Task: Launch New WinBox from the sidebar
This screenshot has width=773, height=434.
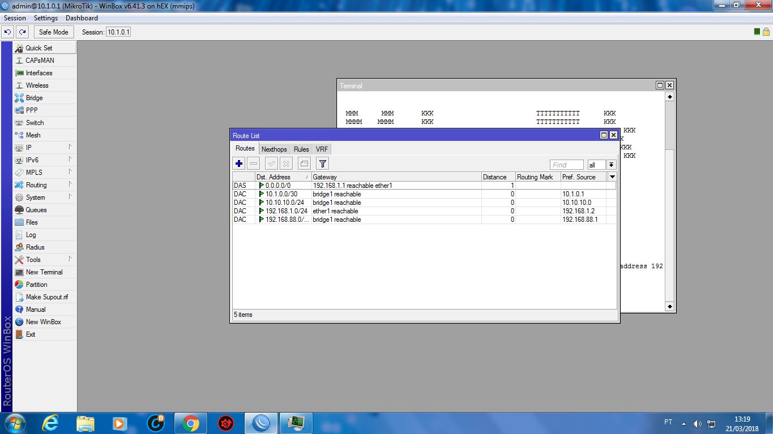Action: [x=45, y=322]
